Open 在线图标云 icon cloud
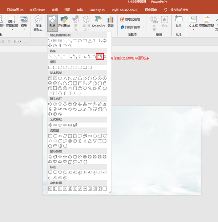Image resolution: width=218 pixels, height=222 pixels. (38, 23)
